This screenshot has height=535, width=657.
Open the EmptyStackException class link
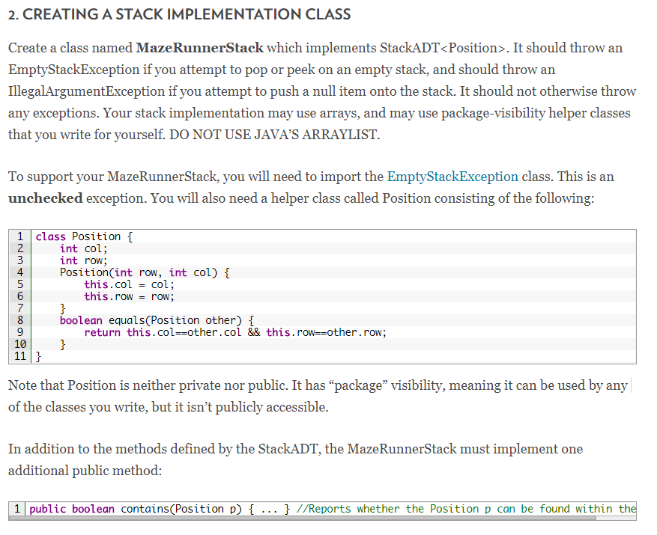452,177
